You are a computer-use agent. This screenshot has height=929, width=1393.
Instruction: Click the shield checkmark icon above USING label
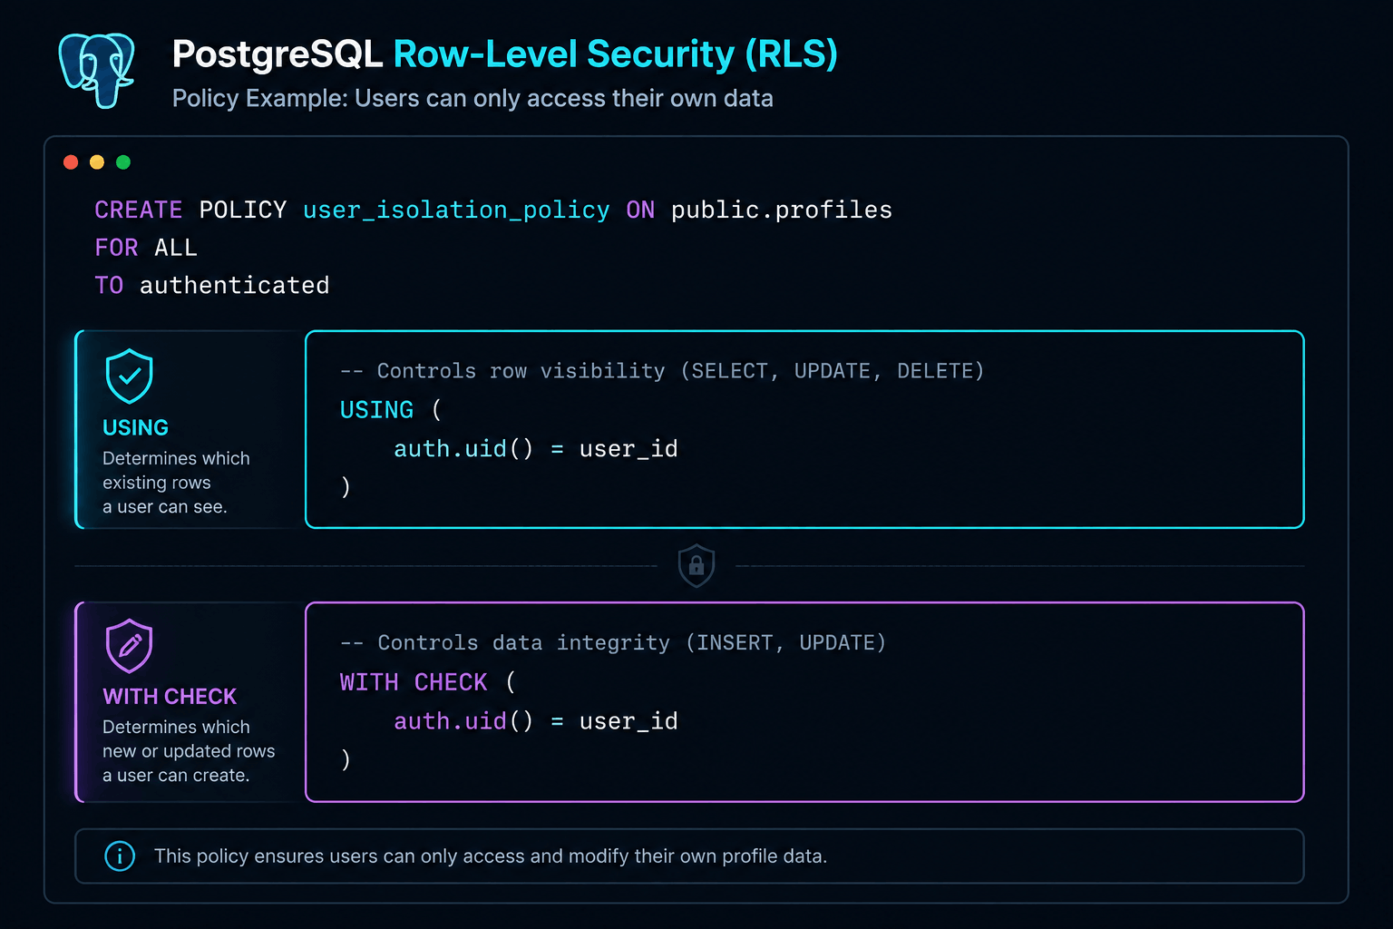tap(130, 376)
